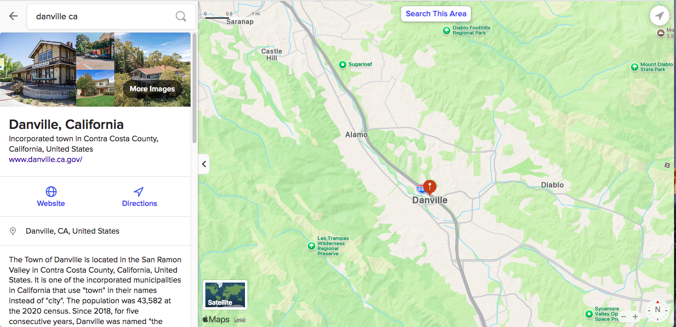676x327 pixels.
Task: Switch map to Satellite view
Action: (x=225, y=295)
